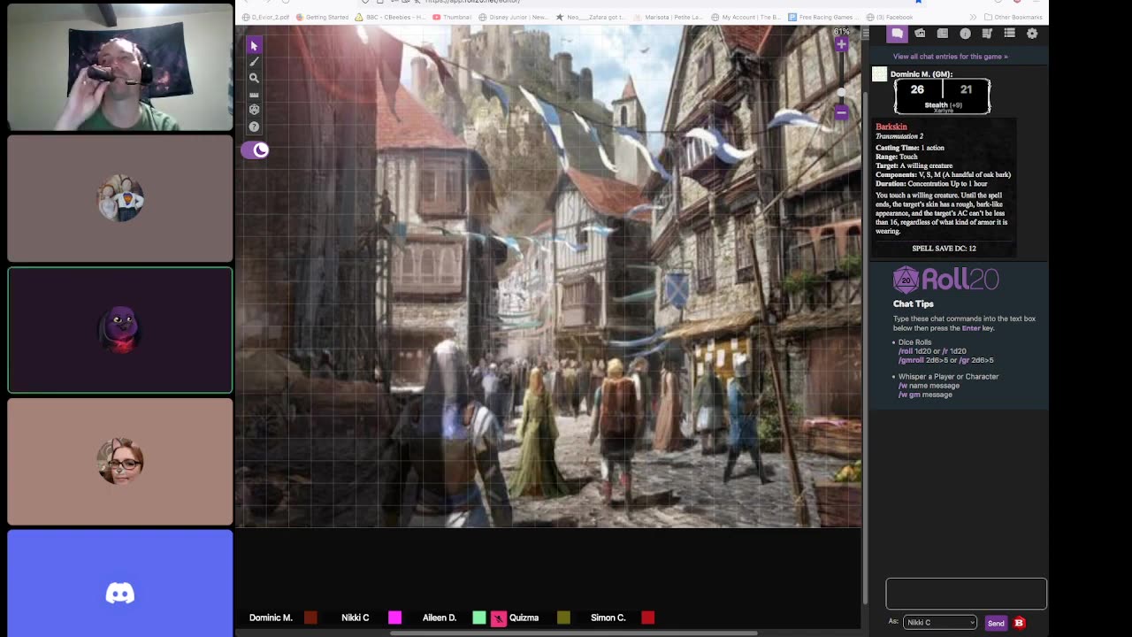The image size is (1132, 637).
Task: Switch to the Art Library tab
Action: point(920,34)
